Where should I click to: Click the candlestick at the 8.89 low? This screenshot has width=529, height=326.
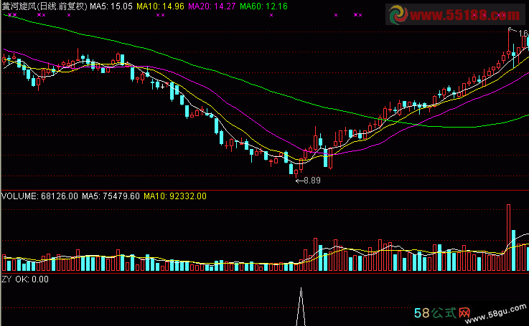(296, 173)
